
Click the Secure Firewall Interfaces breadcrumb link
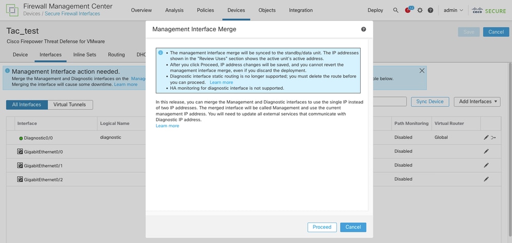[x=72, y=14]
